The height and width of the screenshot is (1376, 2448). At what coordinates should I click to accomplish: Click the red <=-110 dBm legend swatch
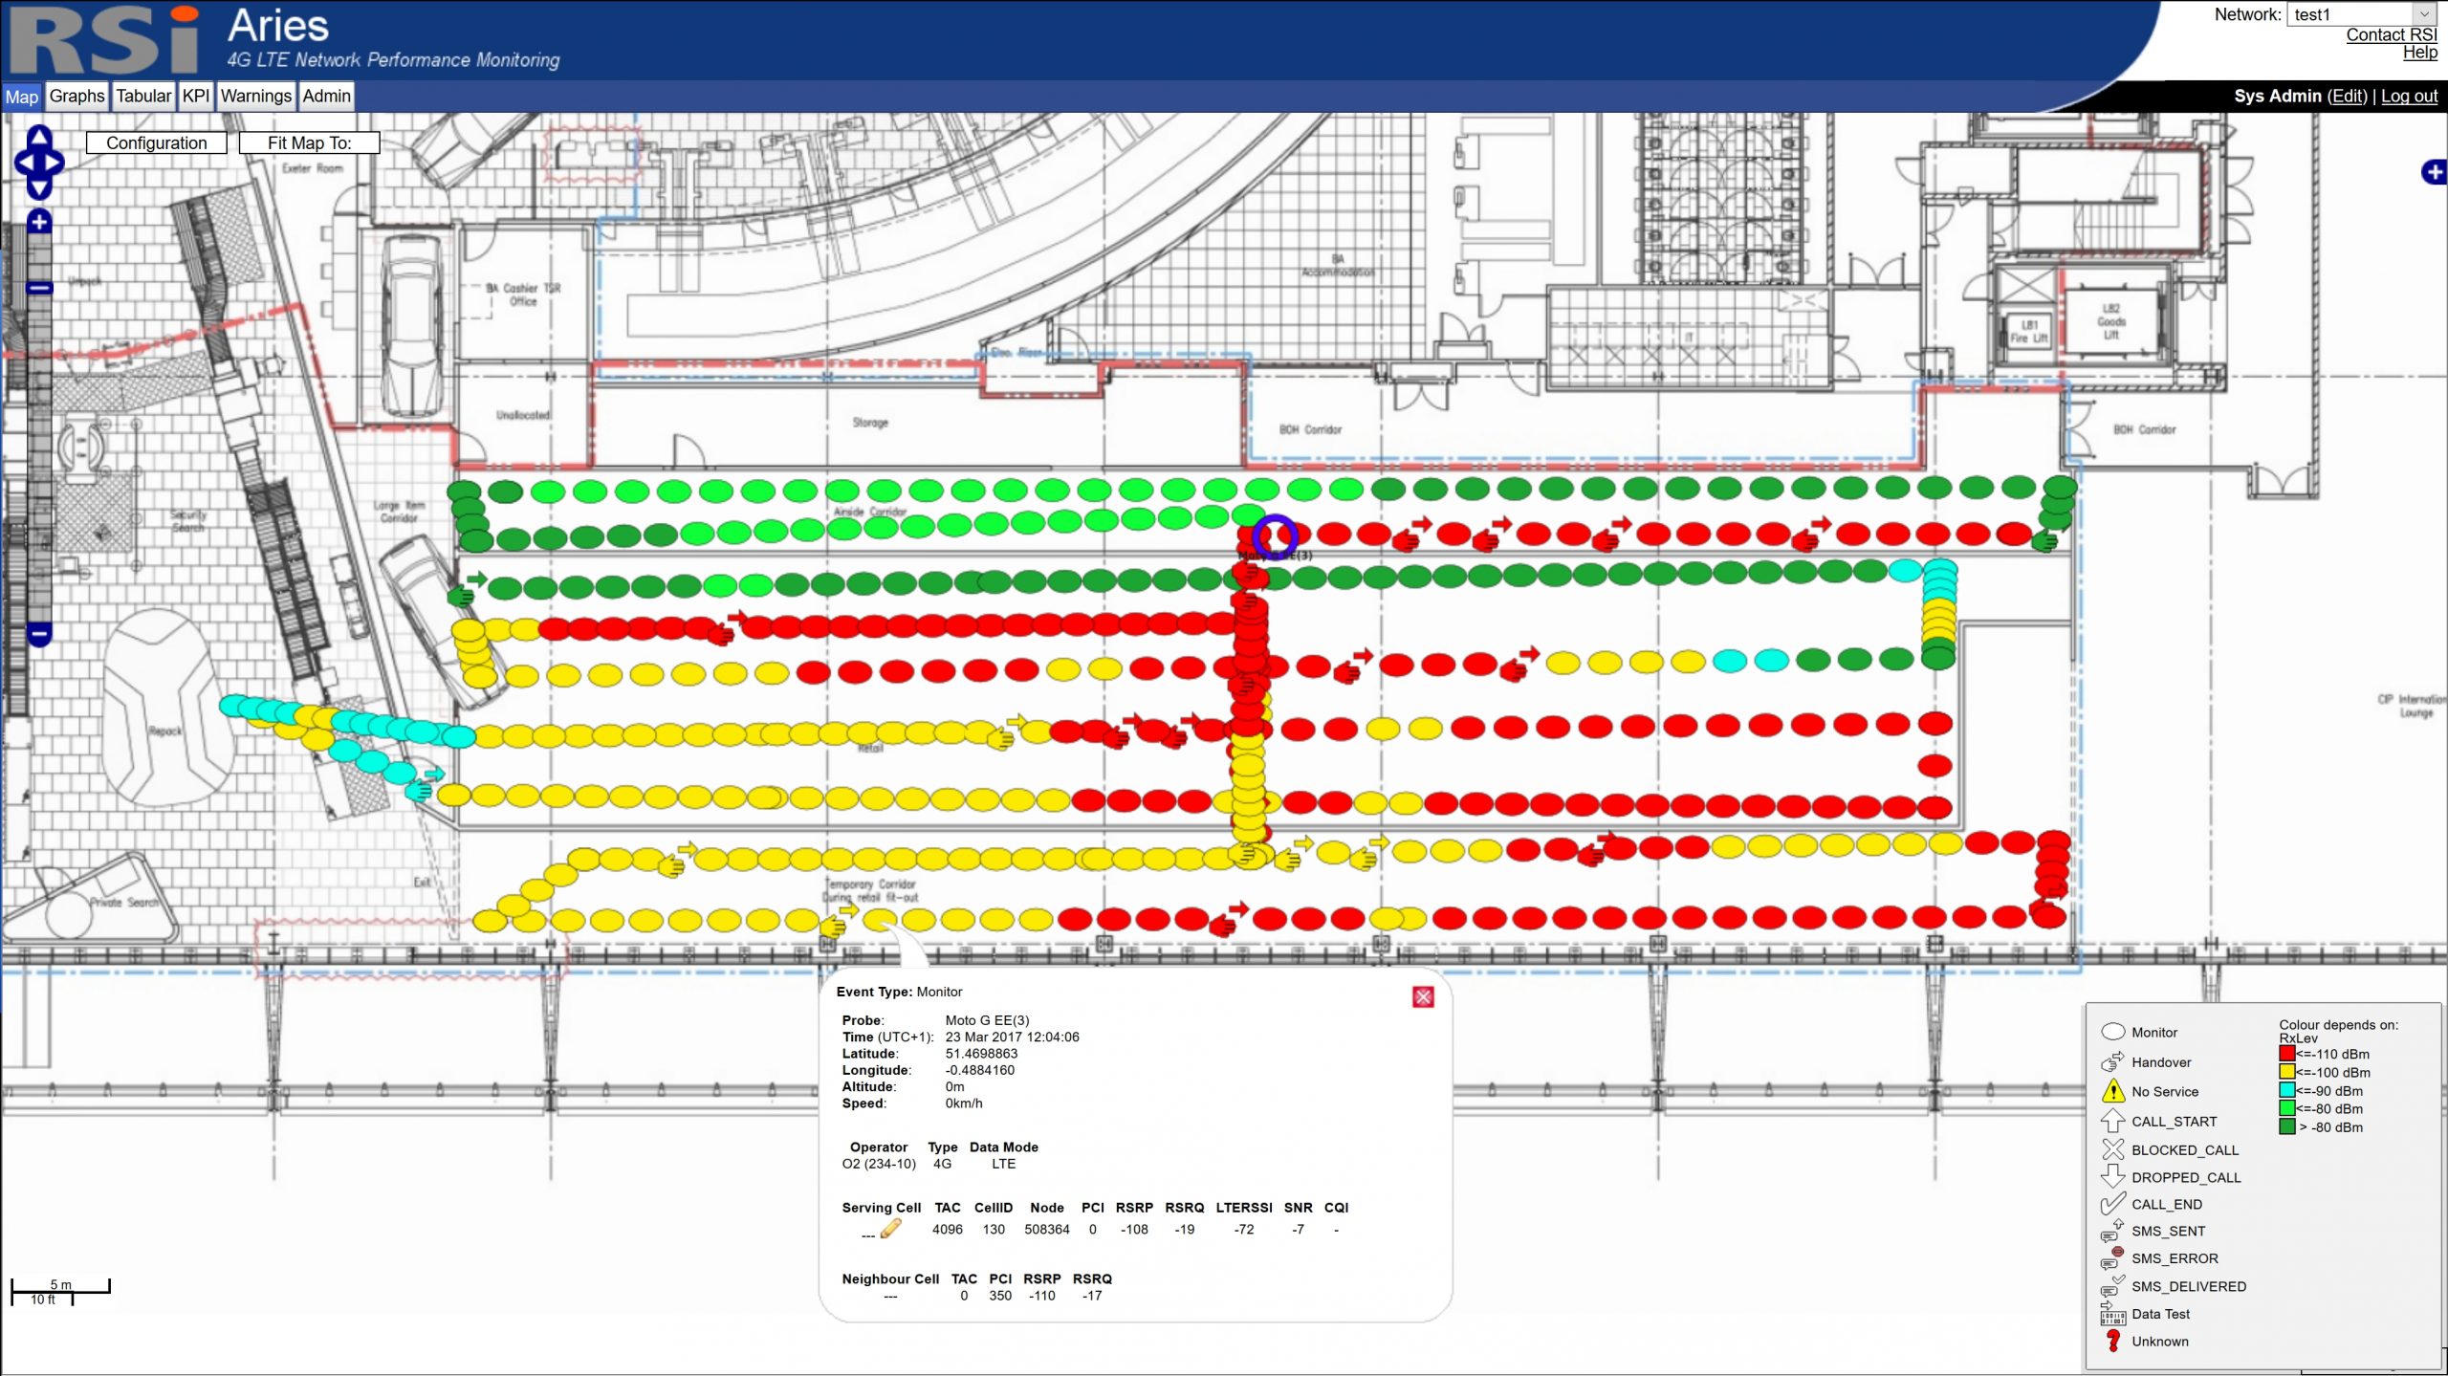point(2286,1054)
